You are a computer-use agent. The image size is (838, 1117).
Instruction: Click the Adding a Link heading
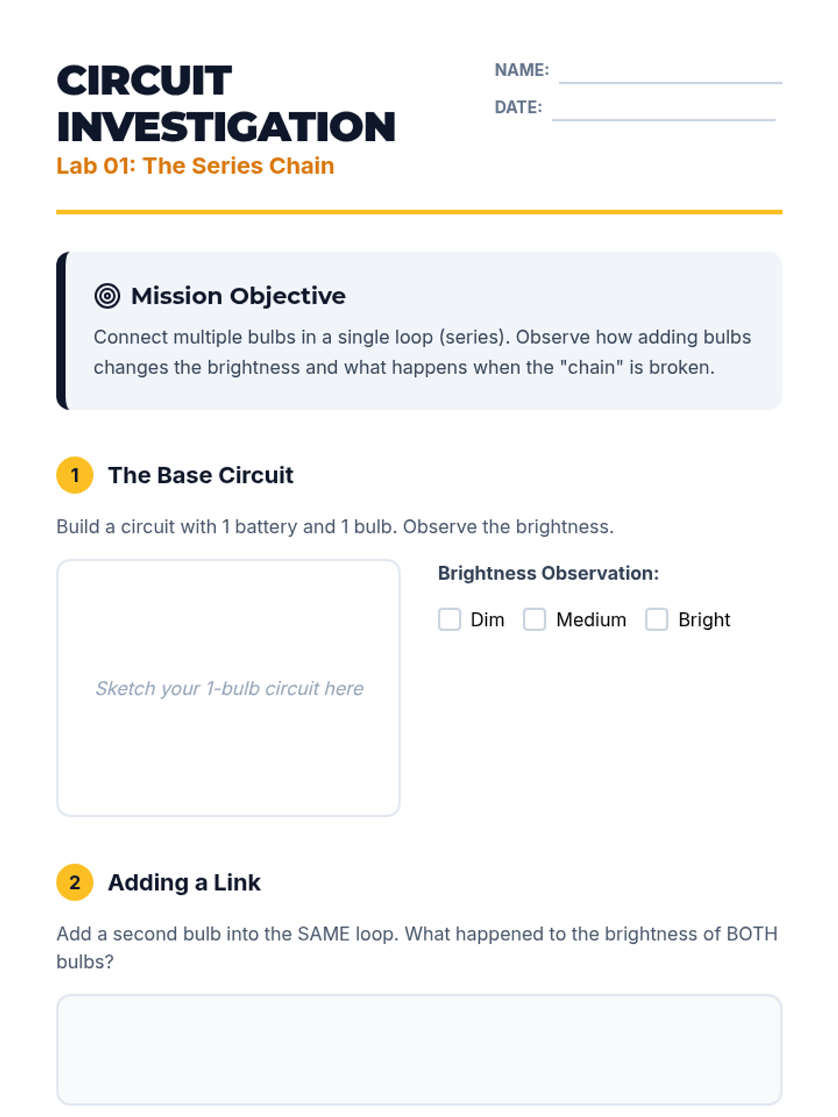tap(184, 882)
